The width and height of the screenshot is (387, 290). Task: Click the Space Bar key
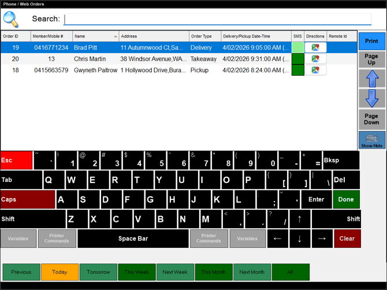click(133, 239)
